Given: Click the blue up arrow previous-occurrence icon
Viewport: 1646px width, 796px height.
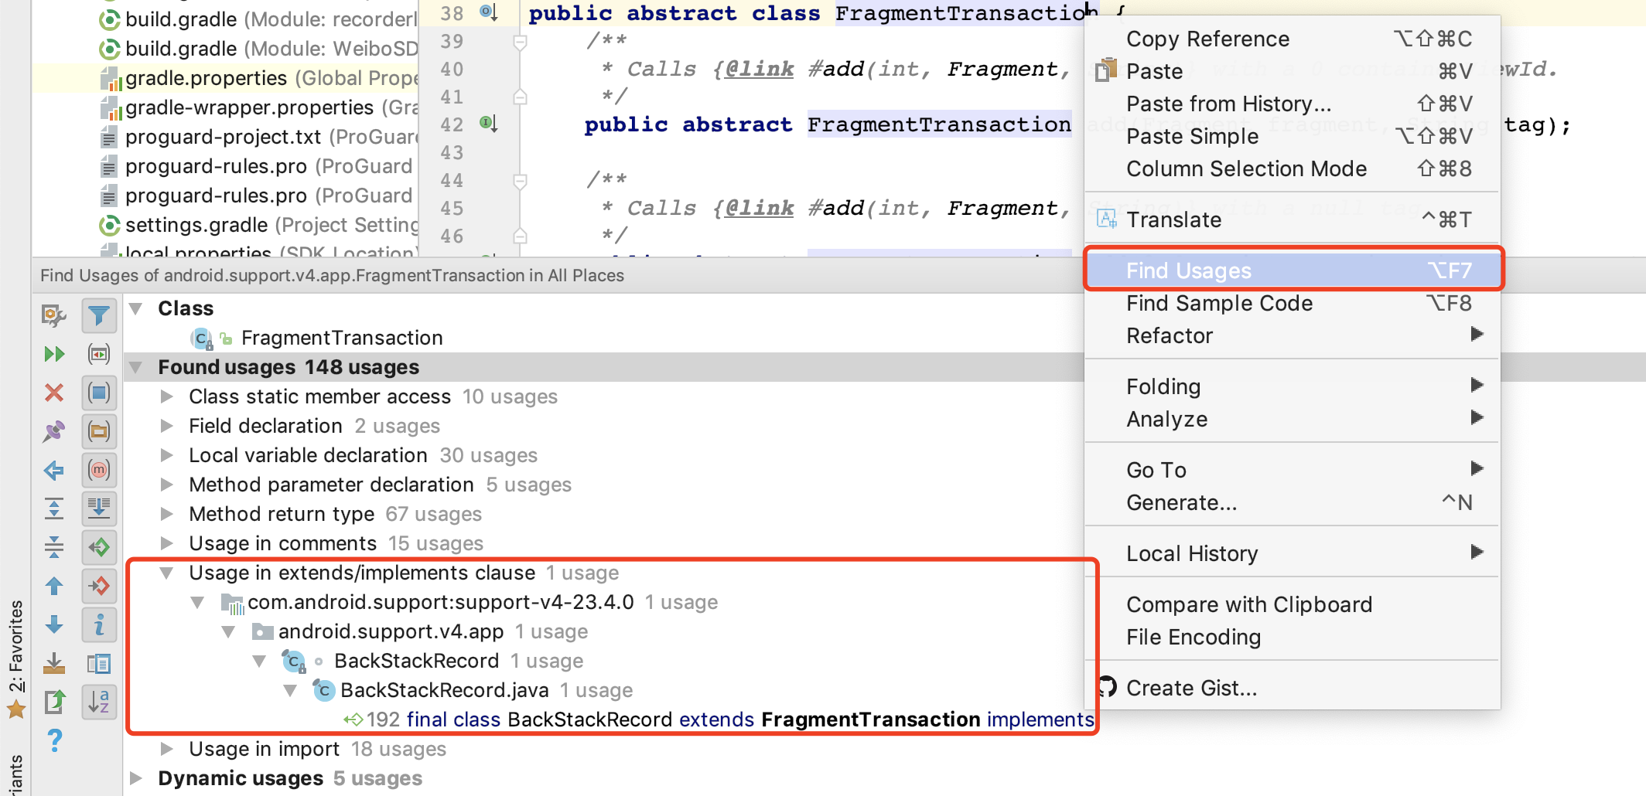Looking at the screenshot, I should pos(54,586).
